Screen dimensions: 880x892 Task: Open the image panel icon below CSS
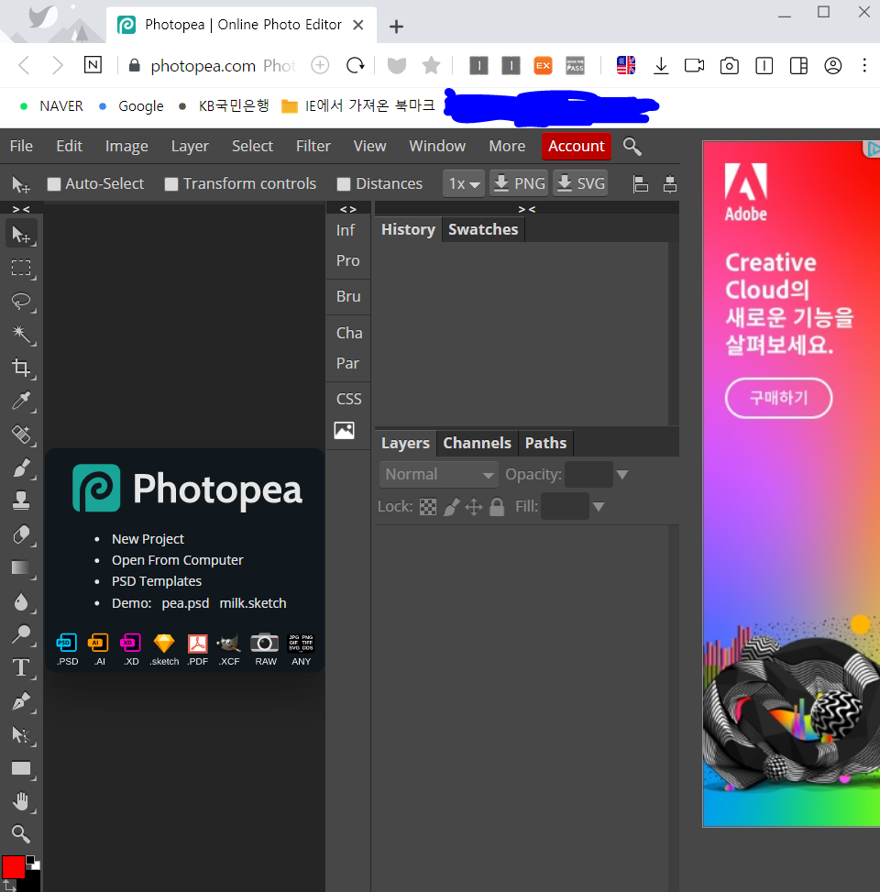pyautogui.click(x=344, y=431)
